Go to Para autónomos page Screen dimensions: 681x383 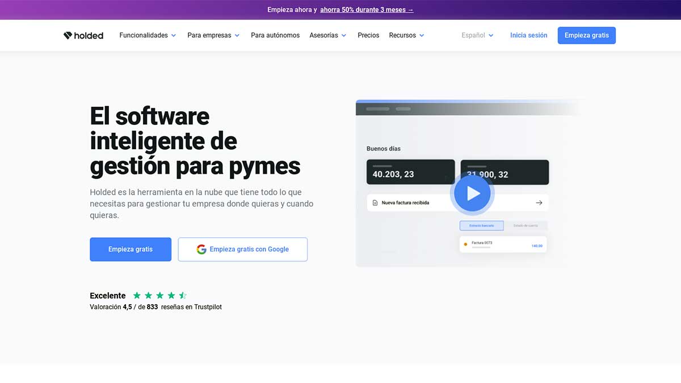click(x=275, y=35)
